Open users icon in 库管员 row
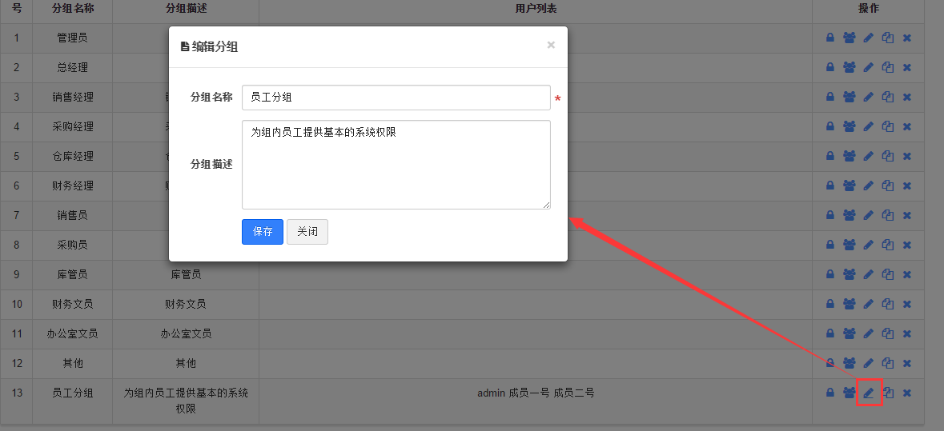This screenshot has width=944, height=431. [x=849, y=274]
